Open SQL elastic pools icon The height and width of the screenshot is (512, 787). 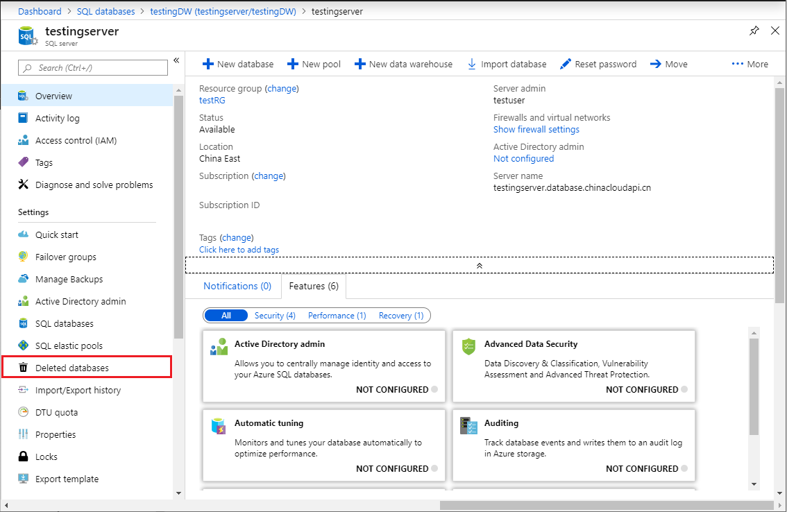23,345
